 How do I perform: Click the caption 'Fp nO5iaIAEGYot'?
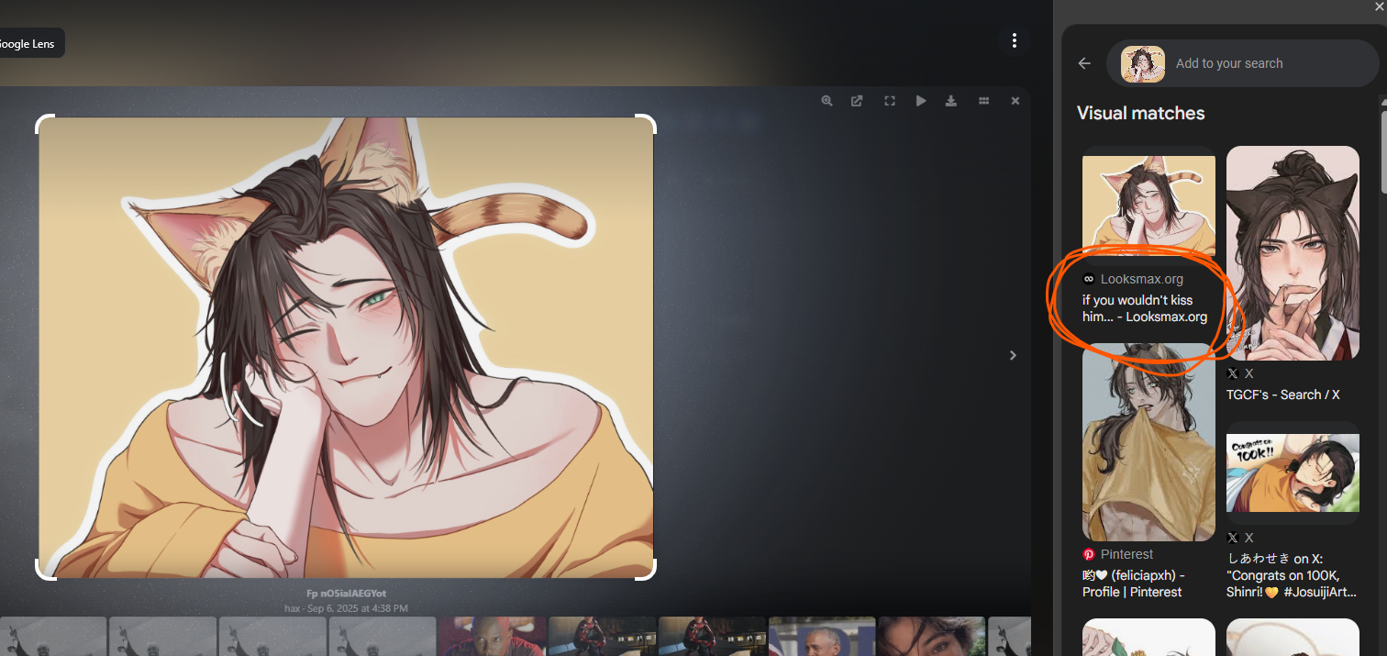point(346,594)
